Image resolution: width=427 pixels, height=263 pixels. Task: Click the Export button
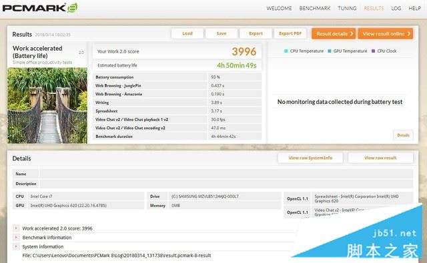point(256,33)
